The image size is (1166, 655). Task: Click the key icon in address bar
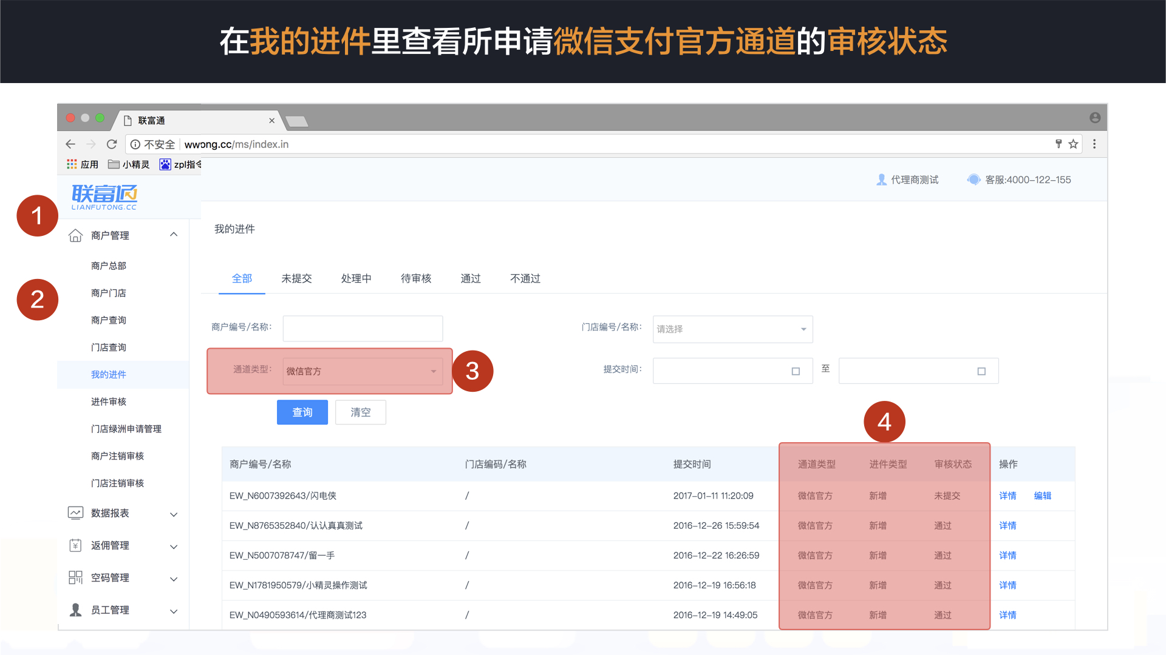[x=1059, y=144]
